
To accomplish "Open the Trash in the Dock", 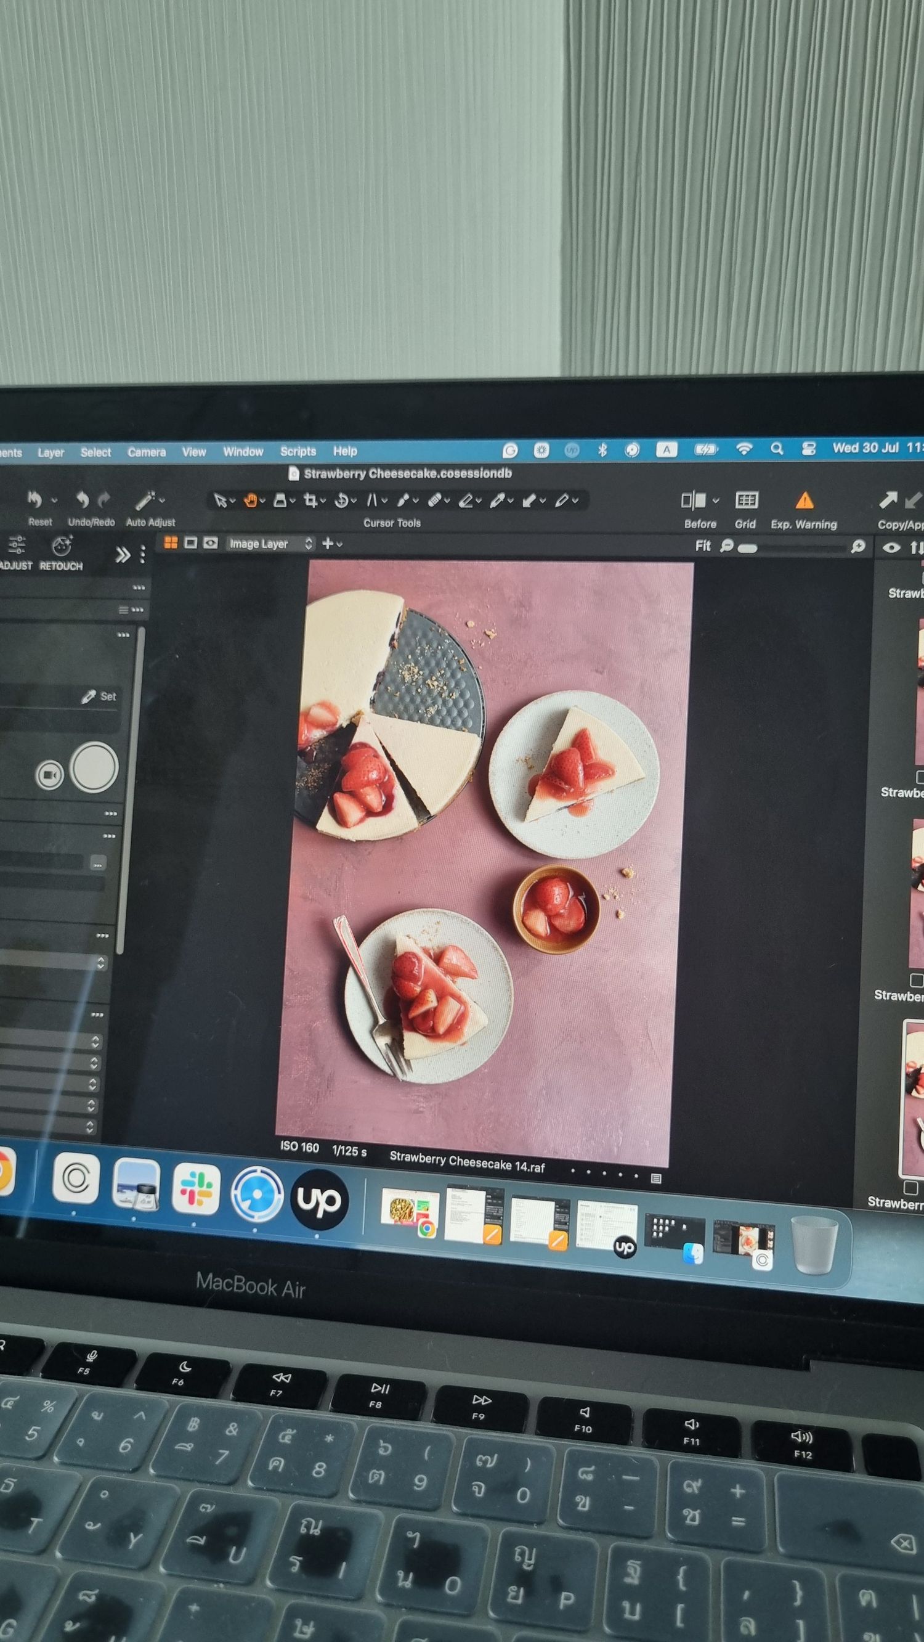I will [x=814, y=1246].
